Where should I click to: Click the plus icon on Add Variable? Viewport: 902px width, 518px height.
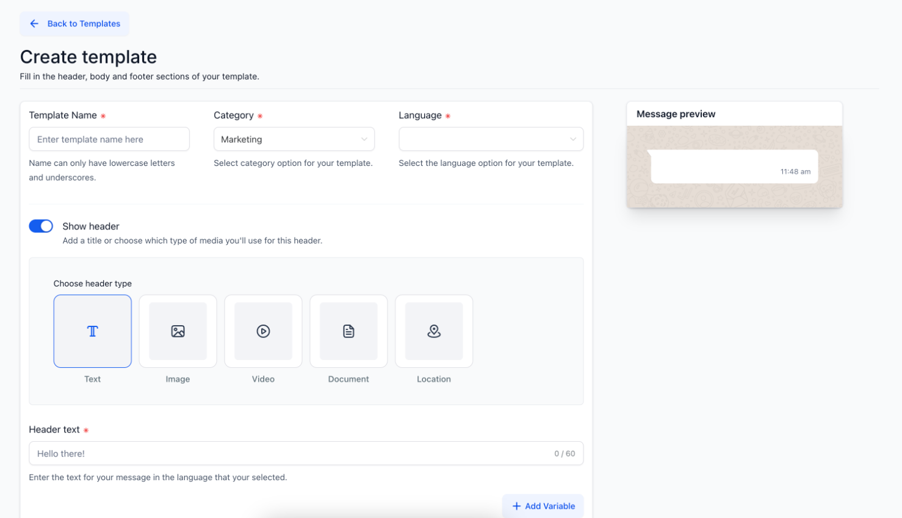516,506
